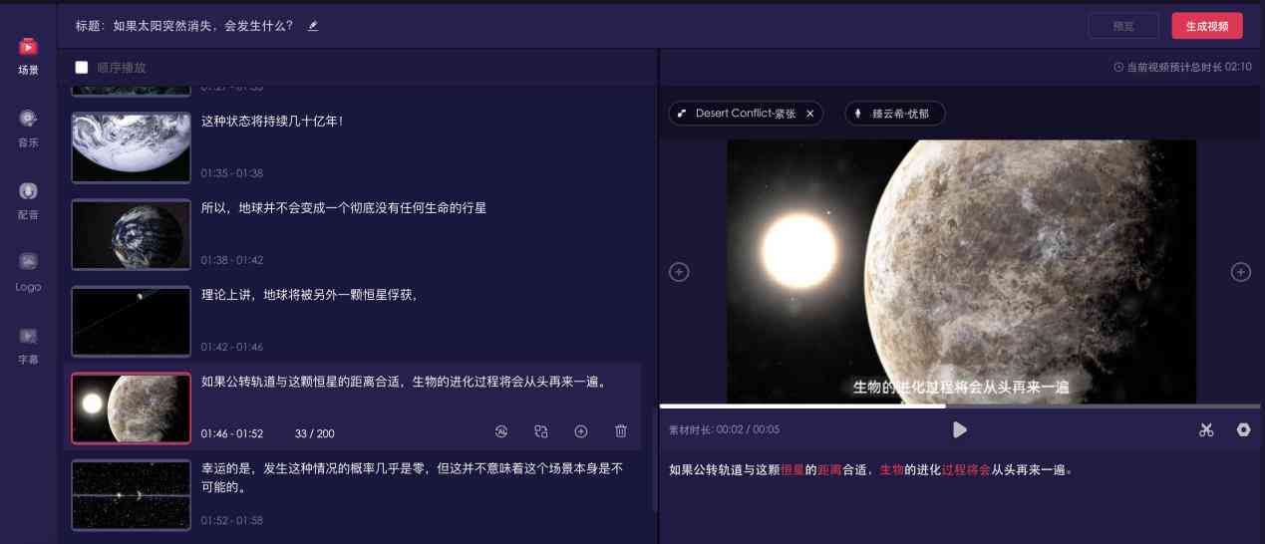Click the text starting 幸运的是，发生这种情况
Screen dimensions: 1265x544
pyautogui.click(x=413, y=478)
